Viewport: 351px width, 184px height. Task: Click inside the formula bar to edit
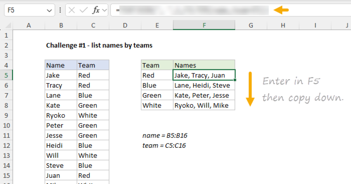[175, 10]
